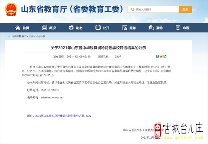The width and height of the screenshot is (208, 144).
Task: Select the 山东省语言文字工作委员会 signature text
Action: (x=144, y=130)
